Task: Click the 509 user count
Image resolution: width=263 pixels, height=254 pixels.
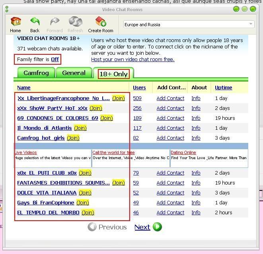Action: [x=137, y=98]
